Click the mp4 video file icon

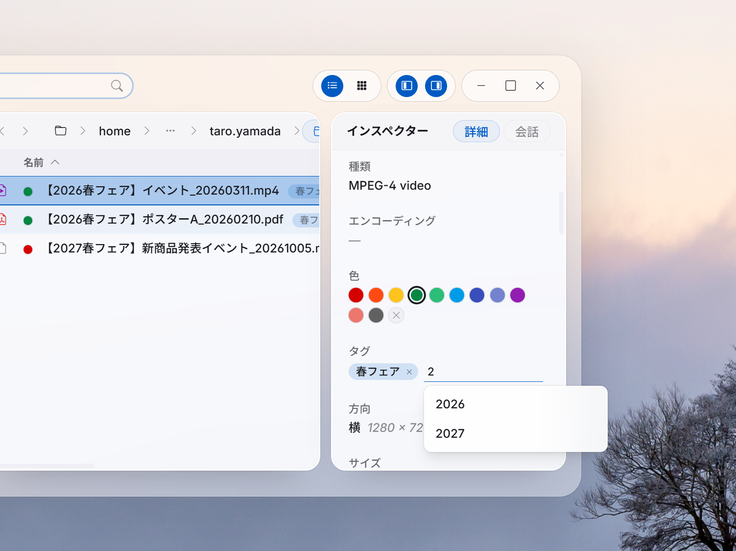(x=2, y=190)
